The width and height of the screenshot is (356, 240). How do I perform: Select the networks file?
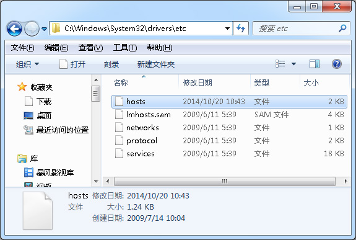click(x=229, y=128)
